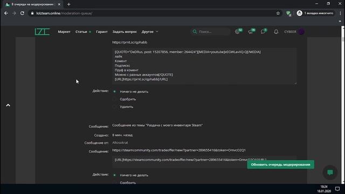The image size is (345, 194).
Task: Click the scroll-to-top chevron arrow
Action: click(8, 105)
